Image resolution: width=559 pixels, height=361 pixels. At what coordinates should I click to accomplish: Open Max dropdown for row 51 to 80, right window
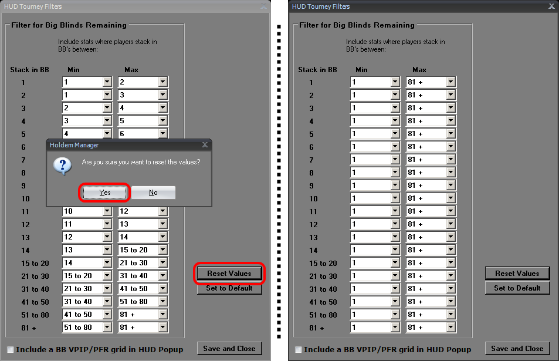click(451, 314)
